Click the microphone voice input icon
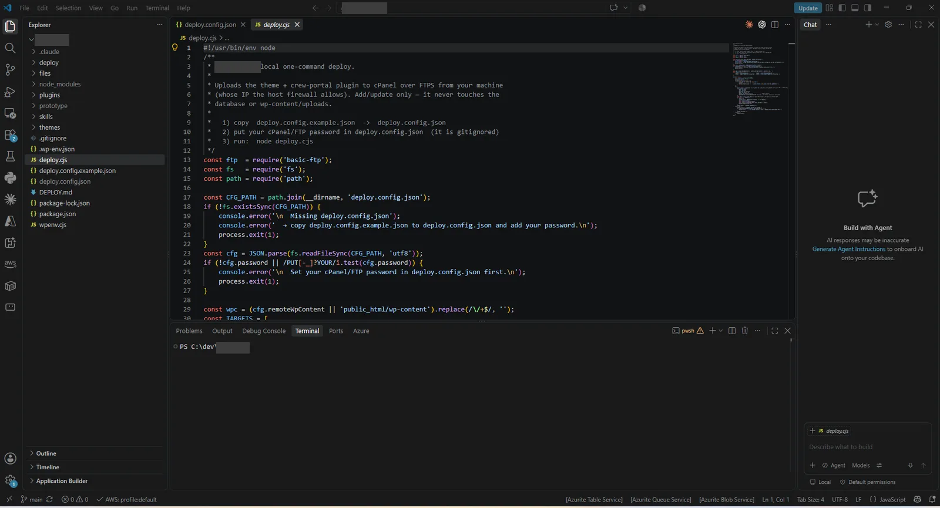The width and height of the screenshot is (940, 508). [911, 465]
